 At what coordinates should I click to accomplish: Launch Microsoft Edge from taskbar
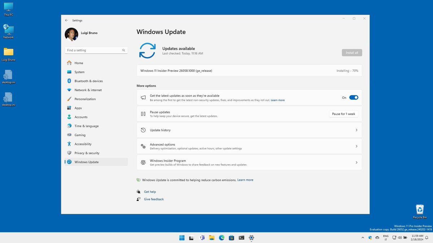coord(222,238)
